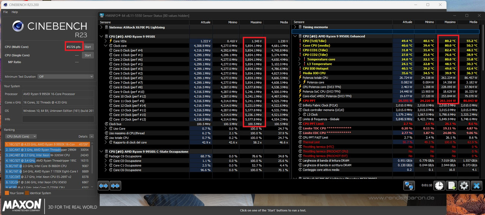Open the Minimum Test Duration dropdown
The image size is (485, 215).
(65, 76)
